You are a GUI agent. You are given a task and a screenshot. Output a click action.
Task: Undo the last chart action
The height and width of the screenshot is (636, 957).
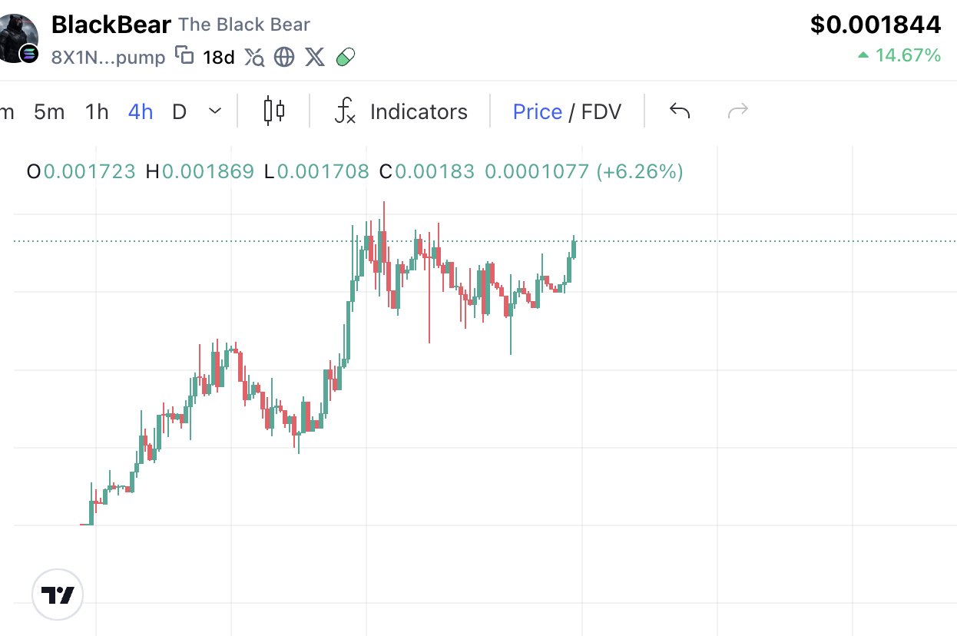coord(680,111)
